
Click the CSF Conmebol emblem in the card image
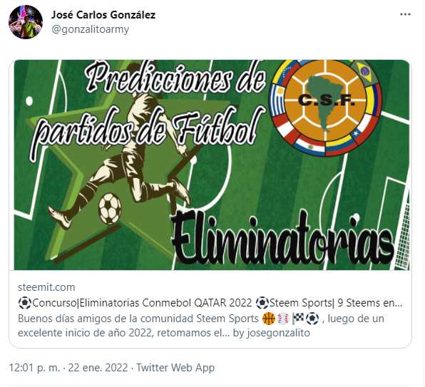point(325,108)
